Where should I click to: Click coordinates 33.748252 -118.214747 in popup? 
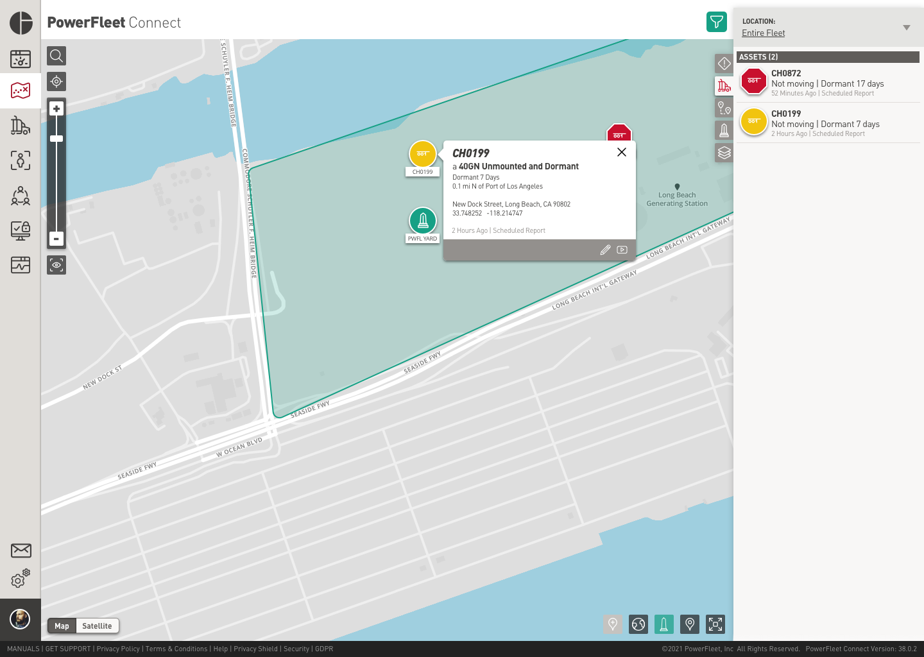[488, 214]
